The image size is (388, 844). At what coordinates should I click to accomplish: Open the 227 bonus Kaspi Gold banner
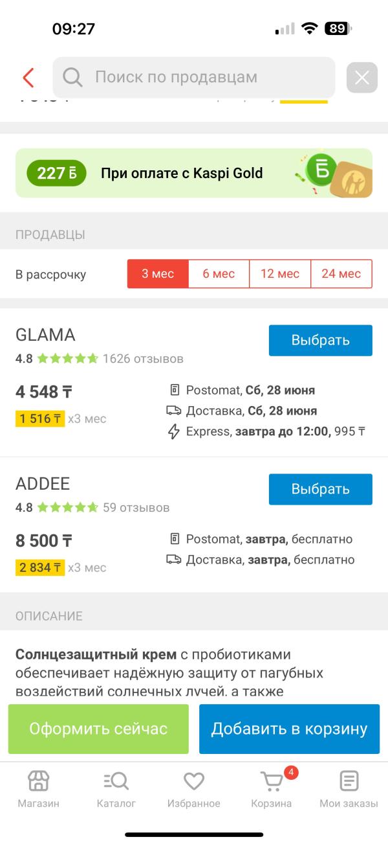(x=194, y=173)
